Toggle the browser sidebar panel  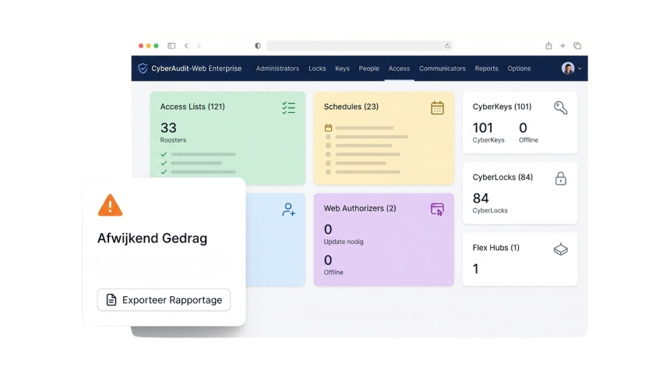[171, 46]
